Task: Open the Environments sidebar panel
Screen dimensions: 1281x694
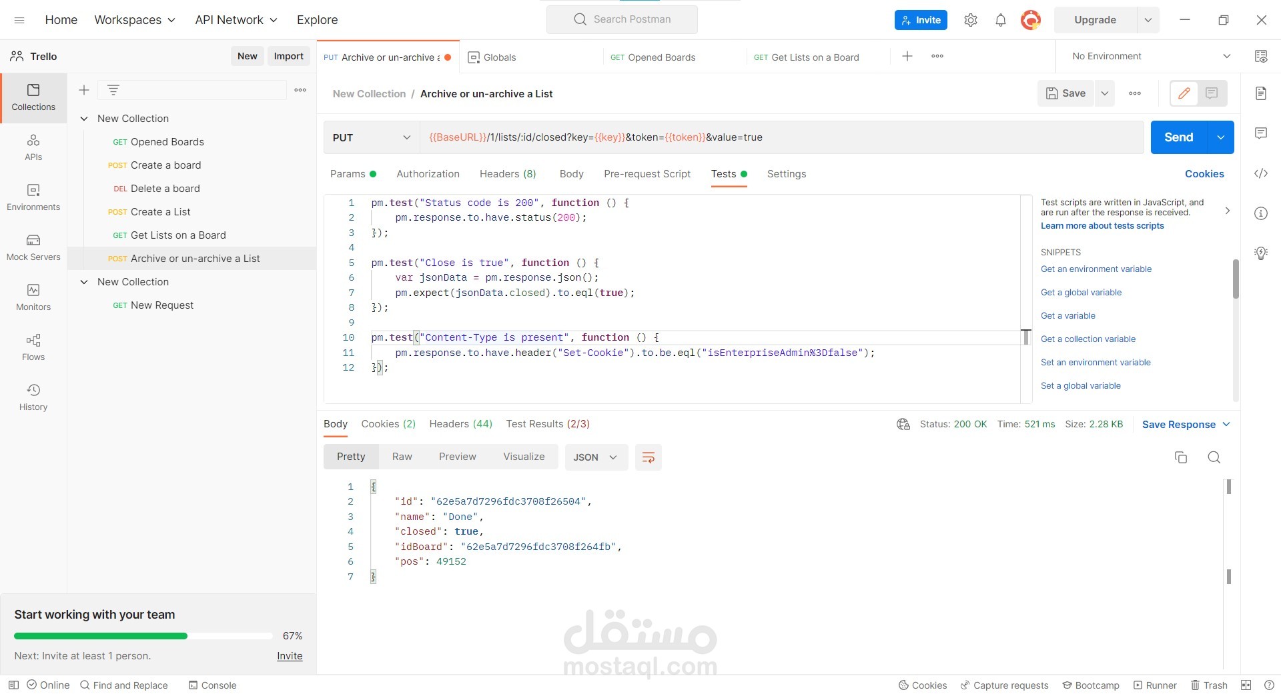Action: click(33, 197)
